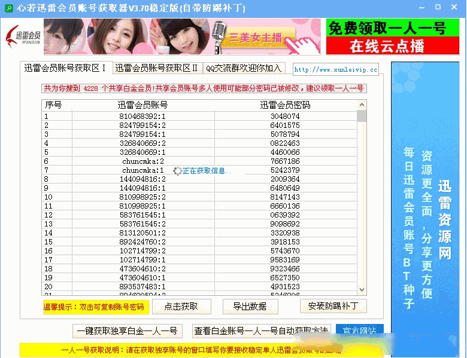Click password 5078794
467x358 pixels.
pyautogui.click(x=285, y=134)
